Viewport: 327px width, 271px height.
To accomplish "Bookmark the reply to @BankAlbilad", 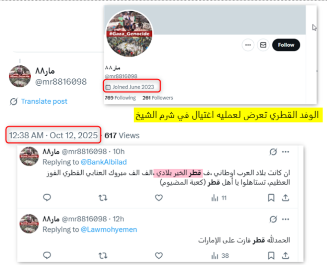I will coord(271,198).
